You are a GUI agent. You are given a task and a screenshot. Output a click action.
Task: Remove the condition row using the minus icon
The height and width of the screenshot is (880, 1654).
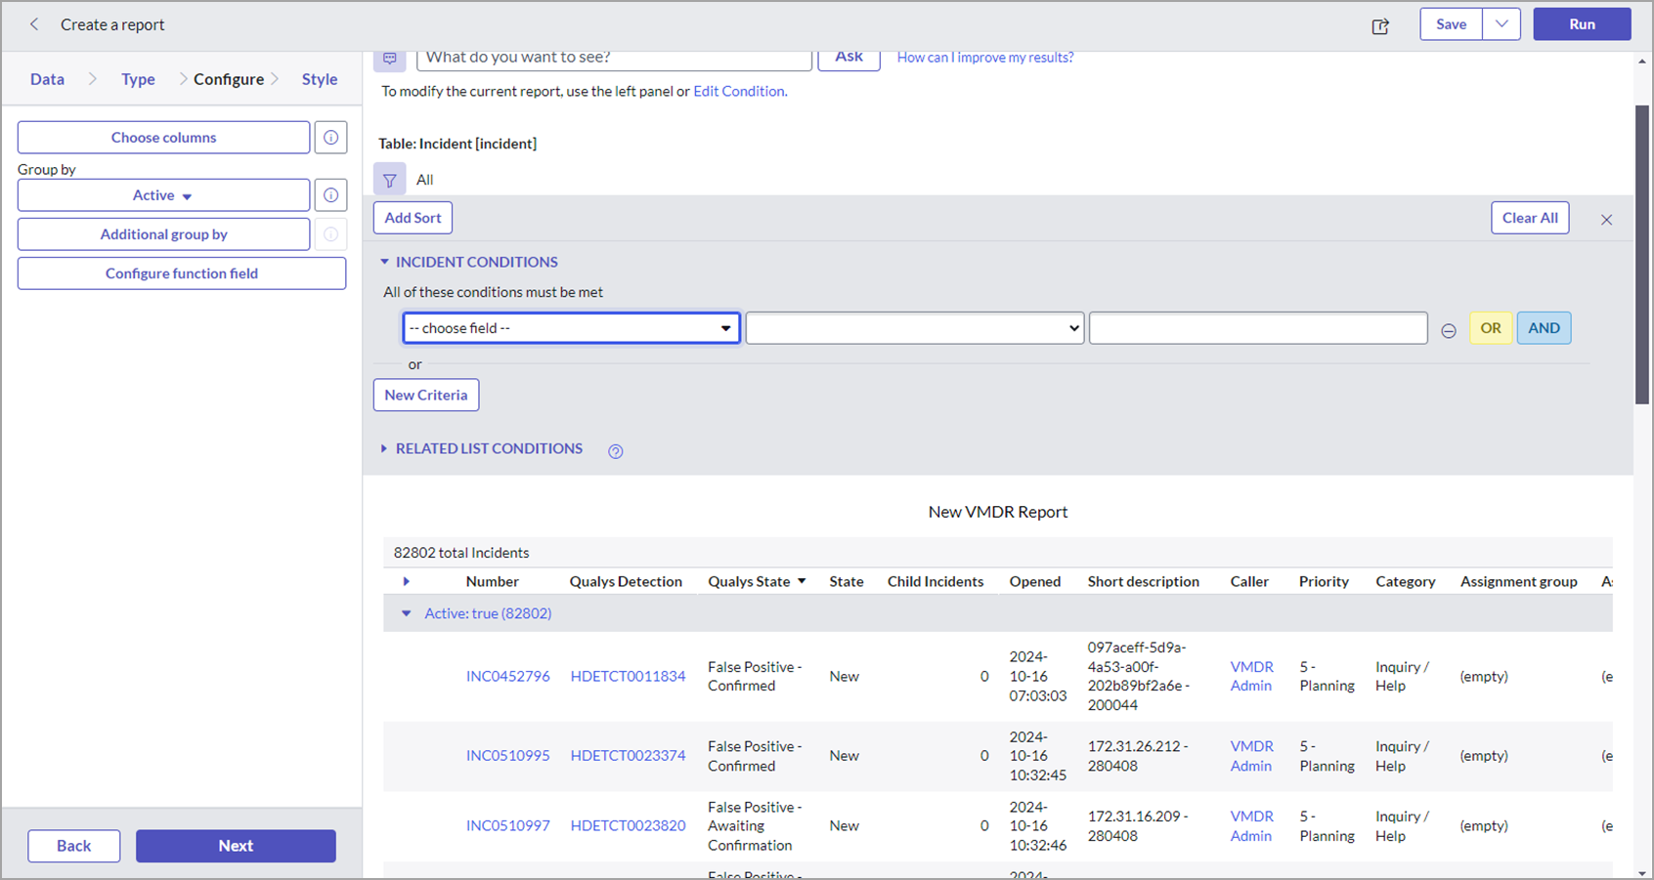point(1449,331)
